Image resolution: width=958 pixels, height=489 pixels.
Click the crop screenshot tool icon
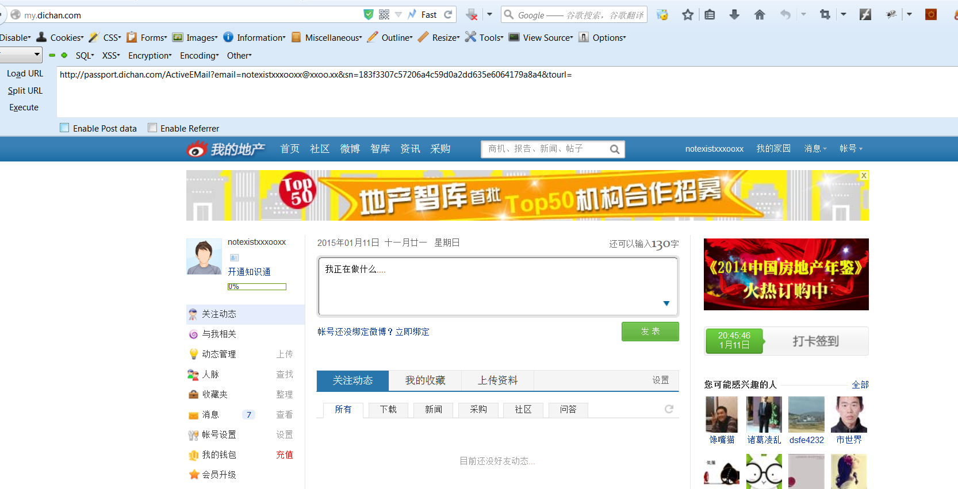[x=825, y=15]
